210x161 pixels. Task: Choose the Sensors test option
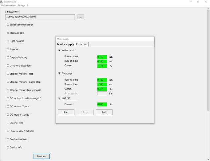8,49
